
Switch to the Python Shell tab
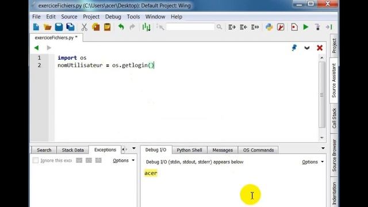coord(189,150)
